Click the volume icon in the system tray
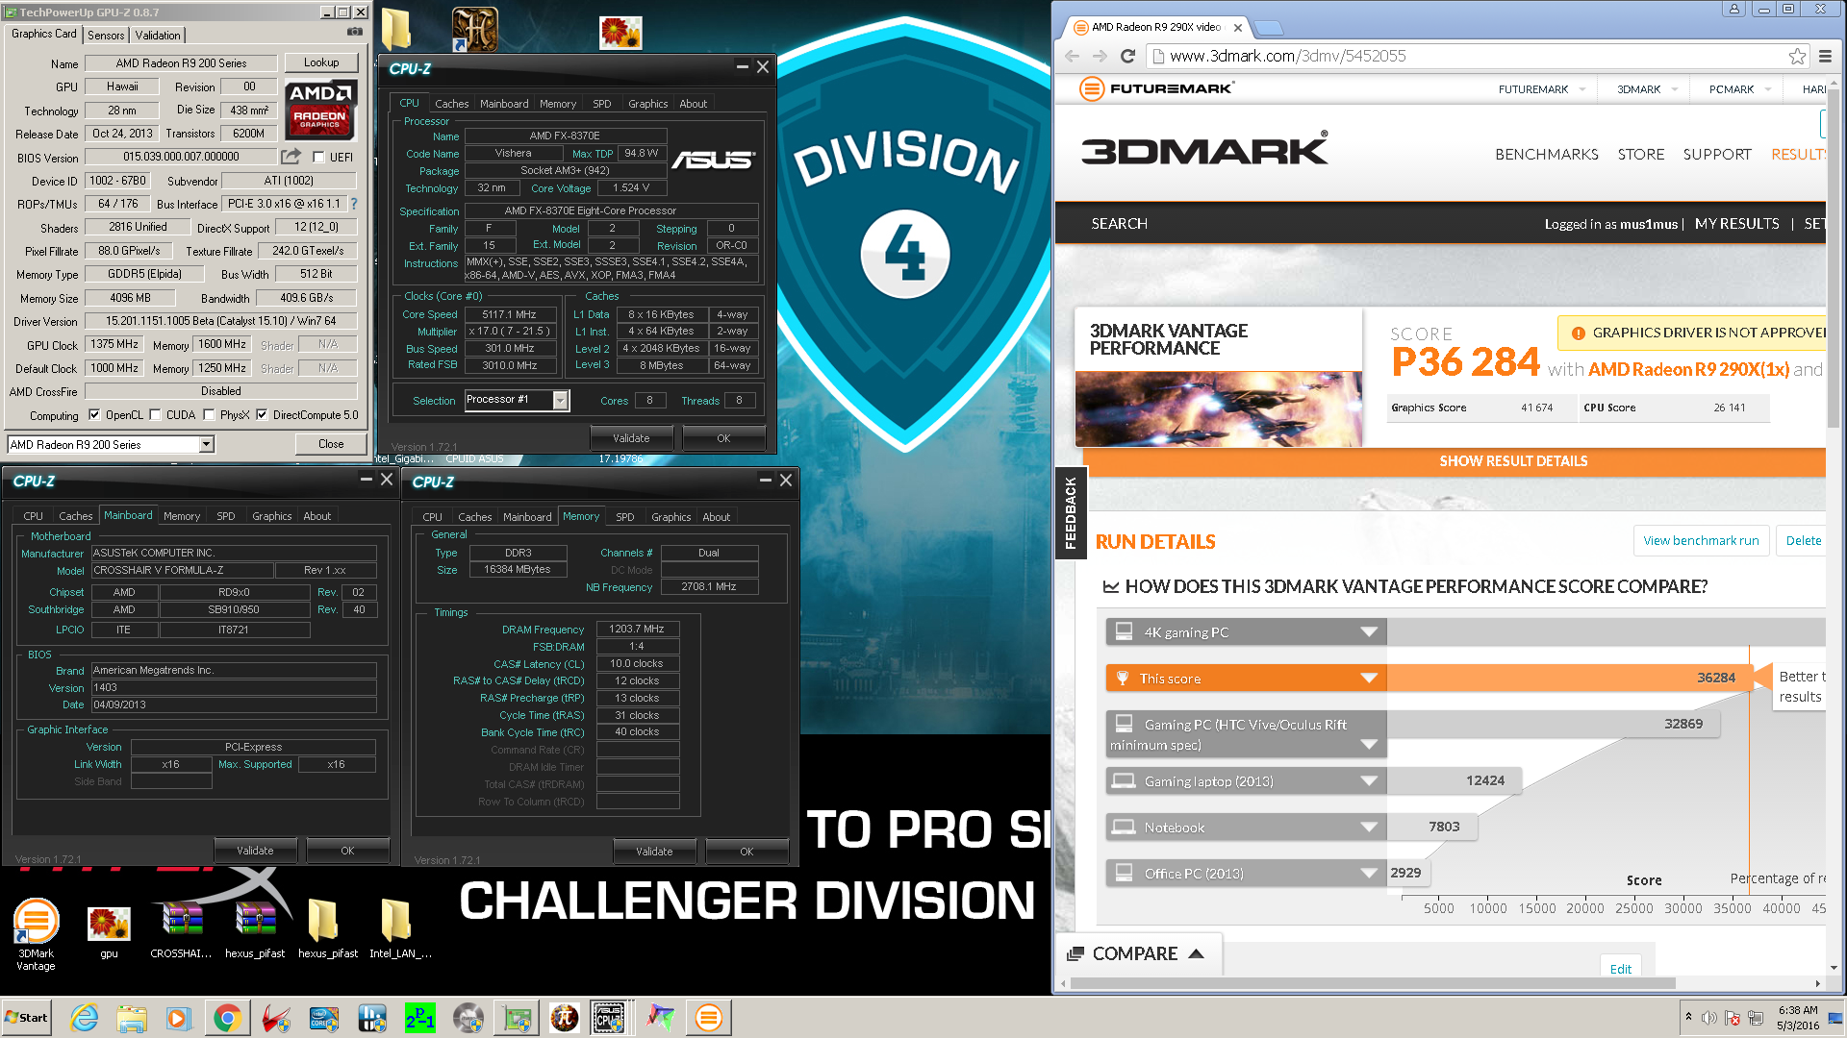 pyautogui.click(x=1708, y=1018)
